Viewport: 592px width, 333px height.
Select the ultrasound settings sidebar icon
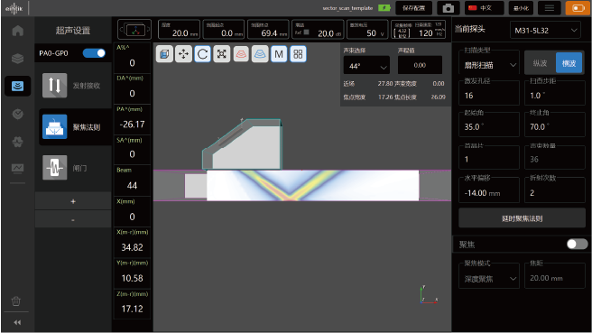18,86
